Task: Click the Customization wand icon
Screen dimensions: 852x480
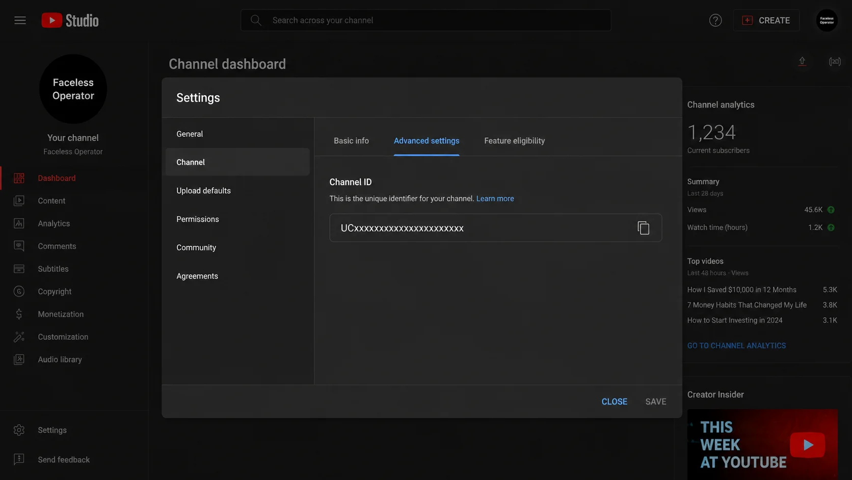Action: [x=19, y=337]
